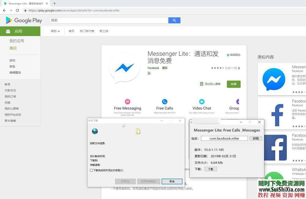
Task: Close the Messenger Lite browser tab
Action: click(x=47, y=3)
